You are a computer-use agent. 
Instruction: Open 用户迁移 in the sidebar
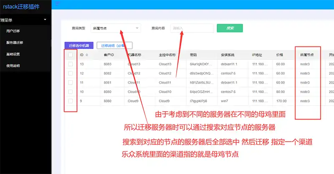[13, 31]
